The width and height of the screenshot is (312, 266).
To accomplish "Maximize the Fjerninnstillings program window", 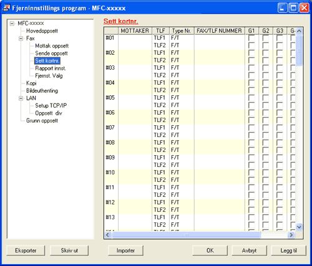I will tap(293, 8).
